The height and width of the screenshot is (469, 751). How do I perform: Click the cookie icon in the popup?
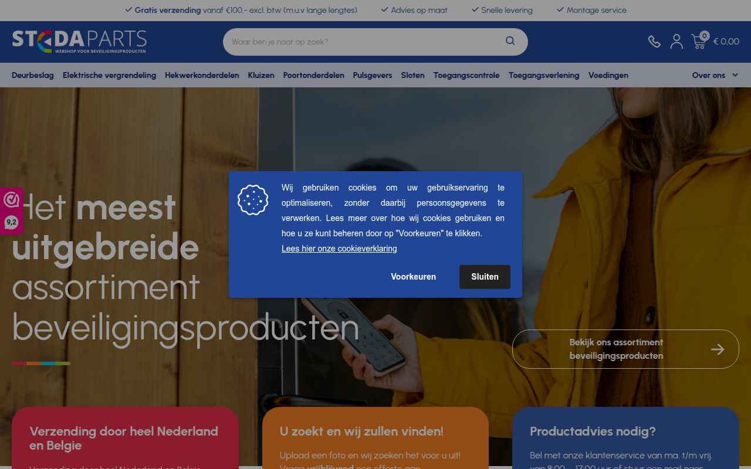(x=253, y=200)
